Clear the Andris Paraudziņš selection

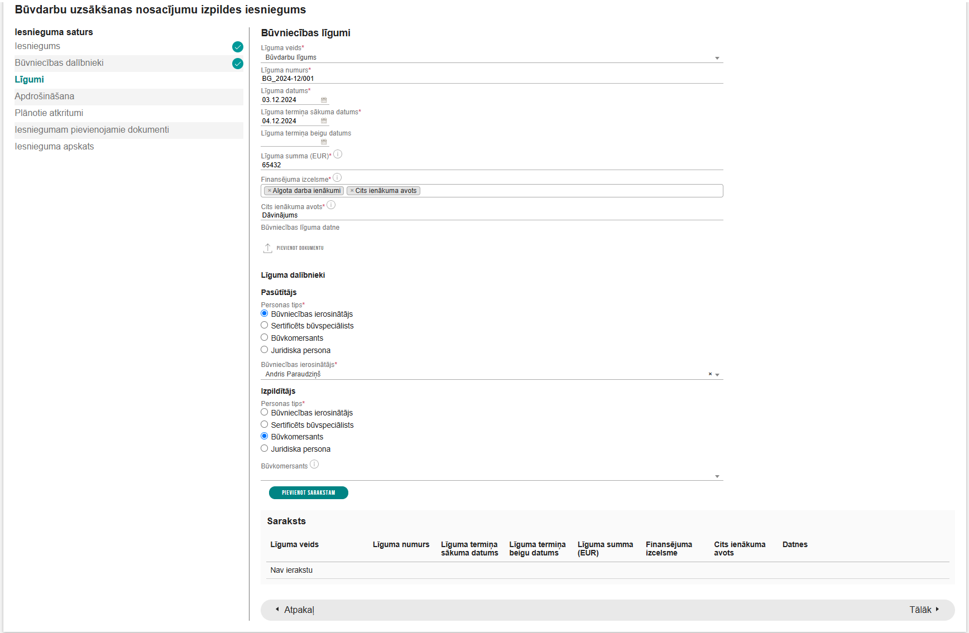pyautogui.click(x=710, y=374)
